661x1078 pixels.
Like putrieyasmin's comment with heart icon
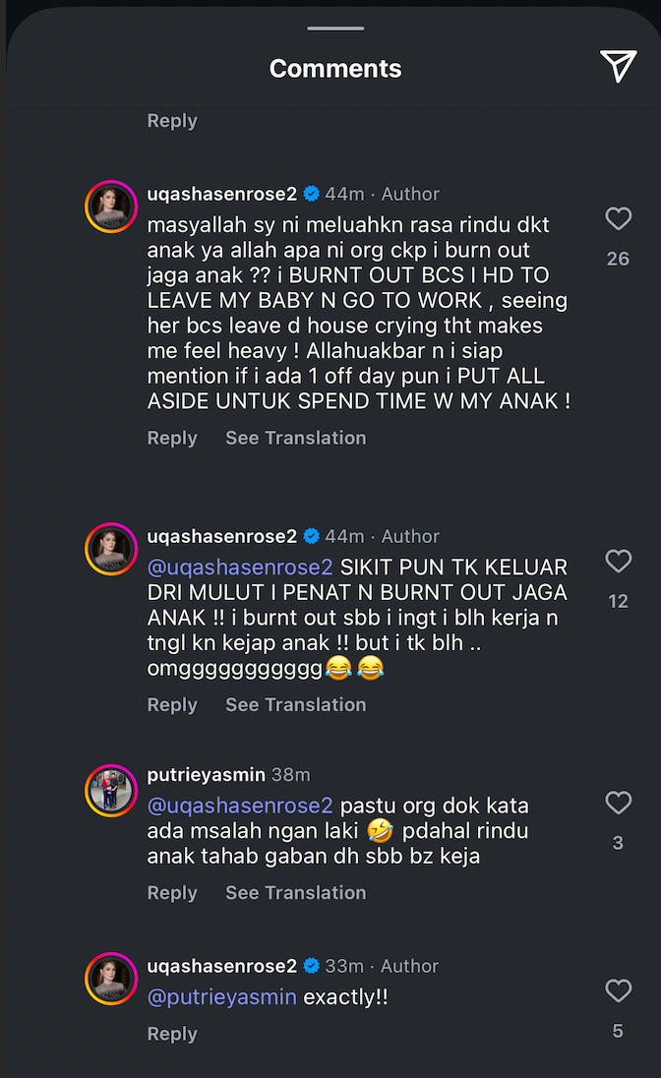(x=618, y=803)
